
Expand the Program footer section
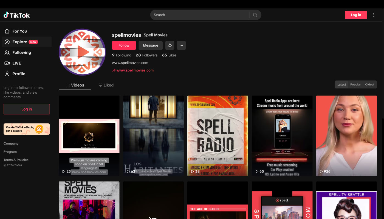coord(10,152)
